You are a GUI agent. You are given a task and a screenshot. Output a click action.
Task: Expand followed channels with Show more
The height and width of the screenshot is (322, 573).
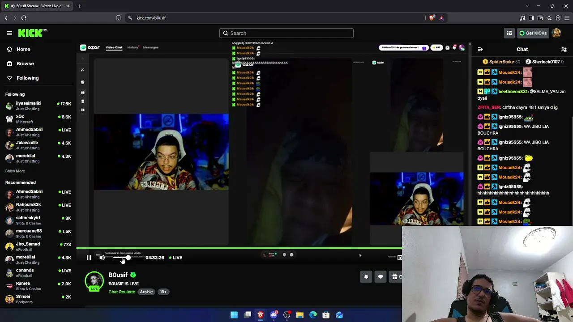coord(15,171)
